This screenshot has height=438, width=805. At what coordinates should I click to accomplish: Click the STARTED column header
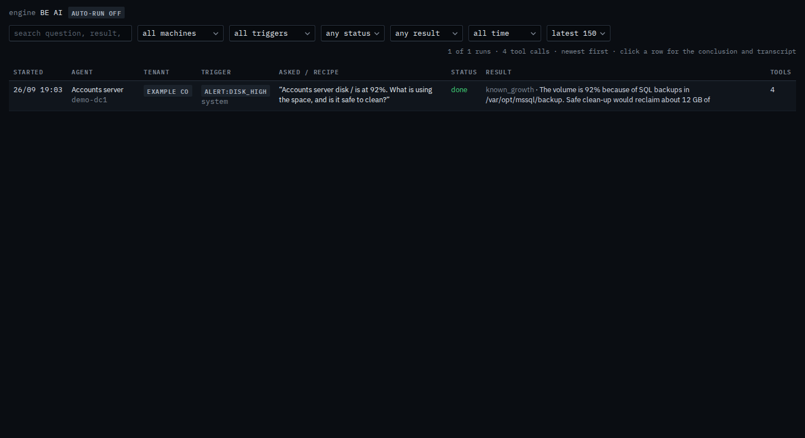pos(28,72)
